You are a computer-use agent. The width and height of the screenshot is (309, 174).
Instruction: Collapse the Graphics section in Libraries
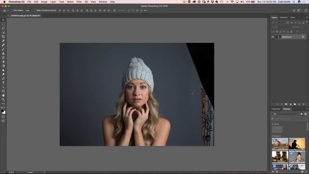click(x=272, y=136)
